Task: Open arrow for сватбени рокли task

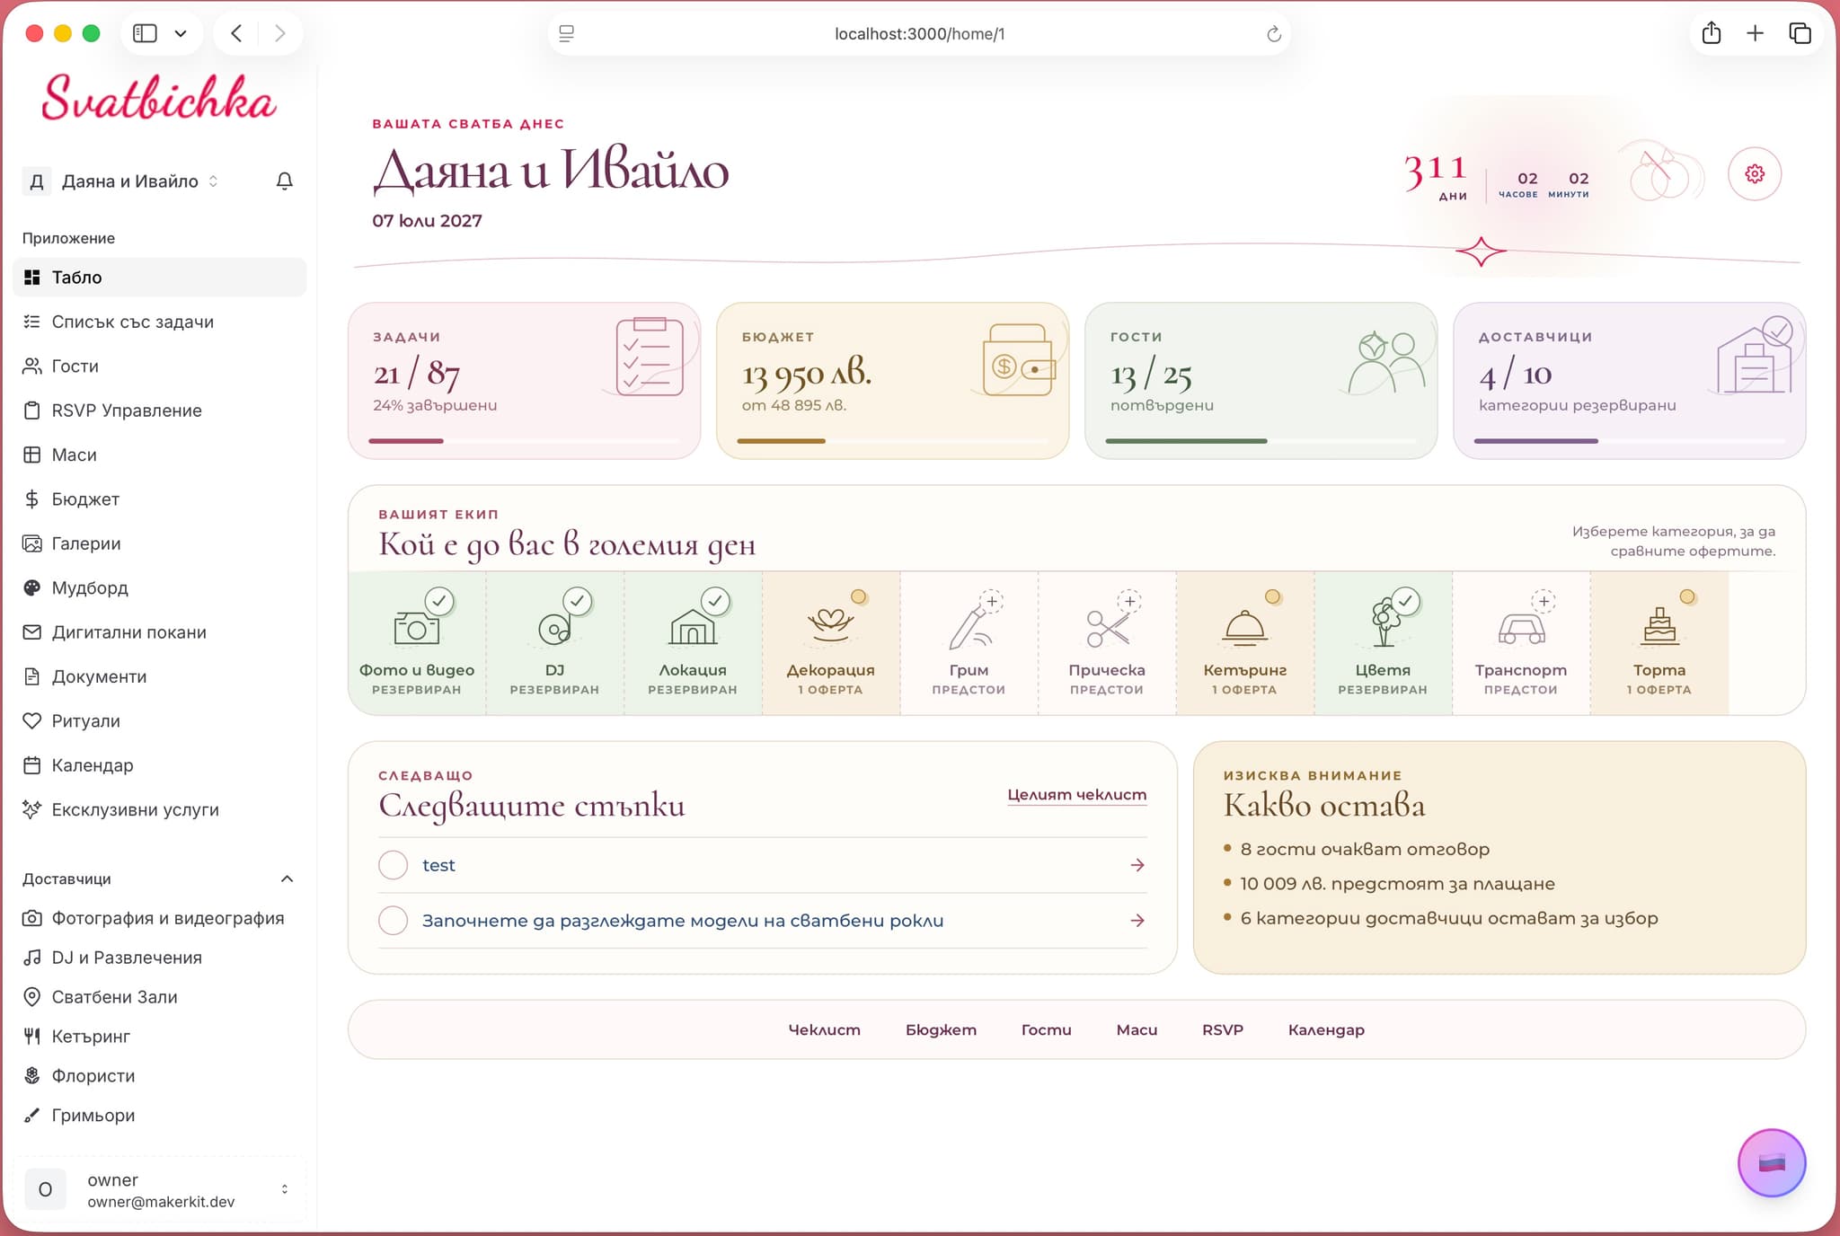Action: tap(1137, 921)
